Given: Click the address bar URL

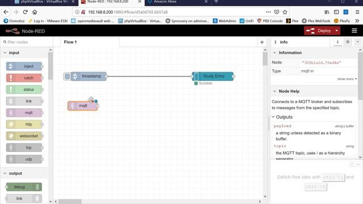Looking at the screenshot, I should 128,12.
